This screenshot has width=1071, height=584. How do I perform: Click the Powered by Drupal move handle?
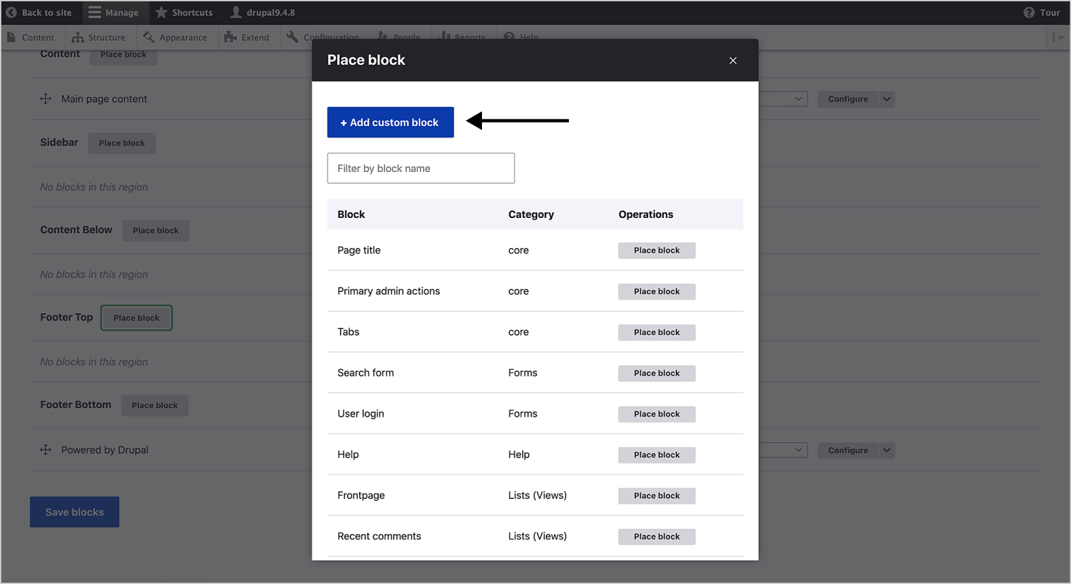pos(45,450)
